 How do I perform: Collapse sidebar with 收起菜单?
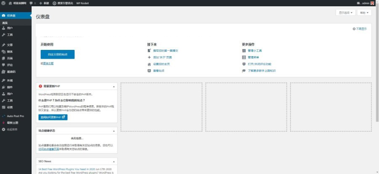[x=11, y=130]
